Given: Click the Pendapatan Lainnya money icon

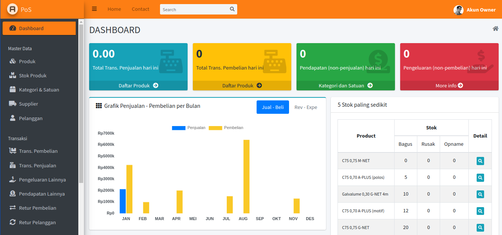Looking at the screenshot, I should pos(13,194).
